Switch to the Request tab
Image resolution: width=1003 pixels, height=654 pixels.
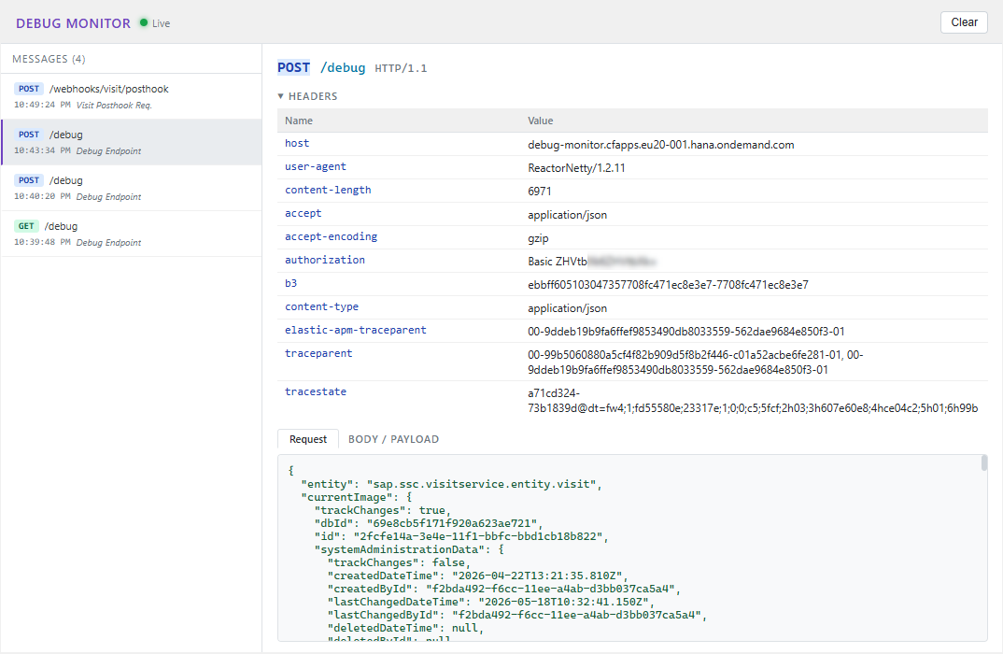(307, 439)
